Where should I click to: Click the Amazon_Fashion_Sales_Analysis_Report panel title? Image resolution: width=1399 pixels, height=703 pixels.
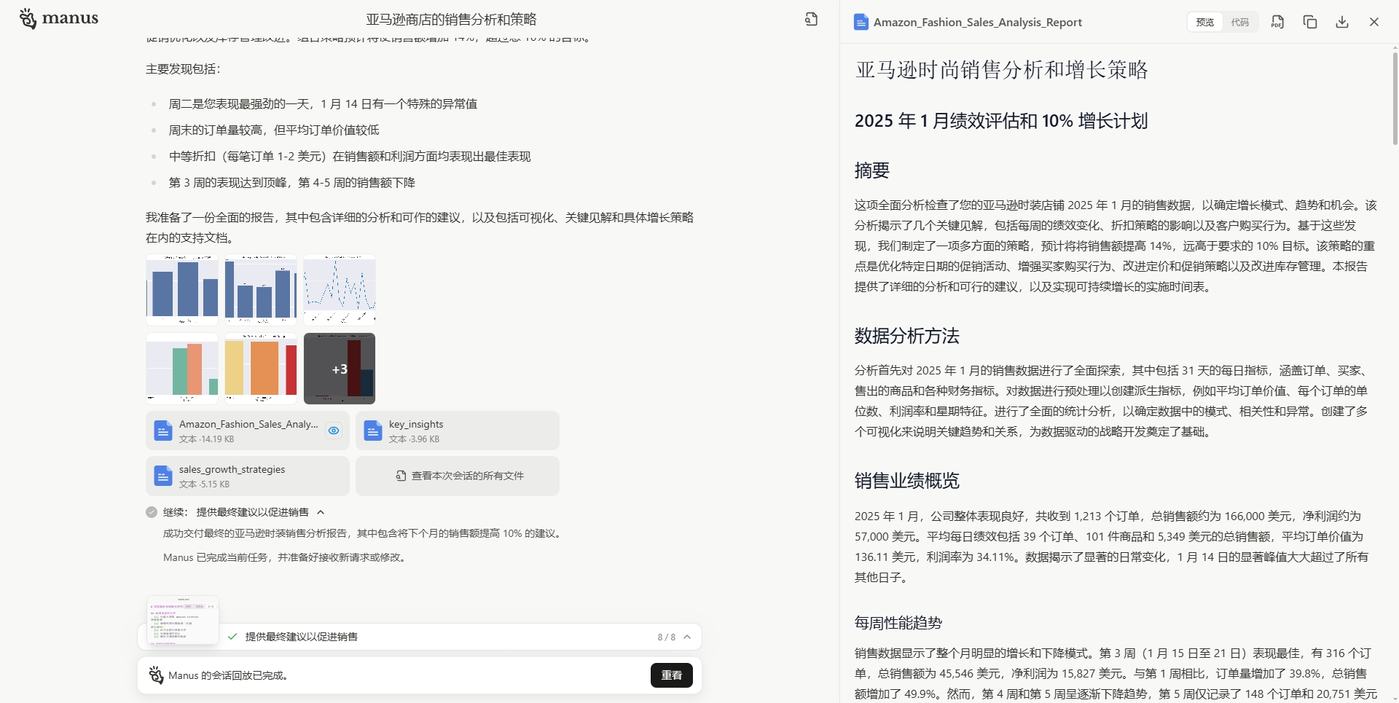[x=978, y=23]
